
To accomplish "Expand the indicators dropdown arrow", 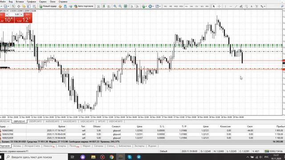I will pos(146,6).
